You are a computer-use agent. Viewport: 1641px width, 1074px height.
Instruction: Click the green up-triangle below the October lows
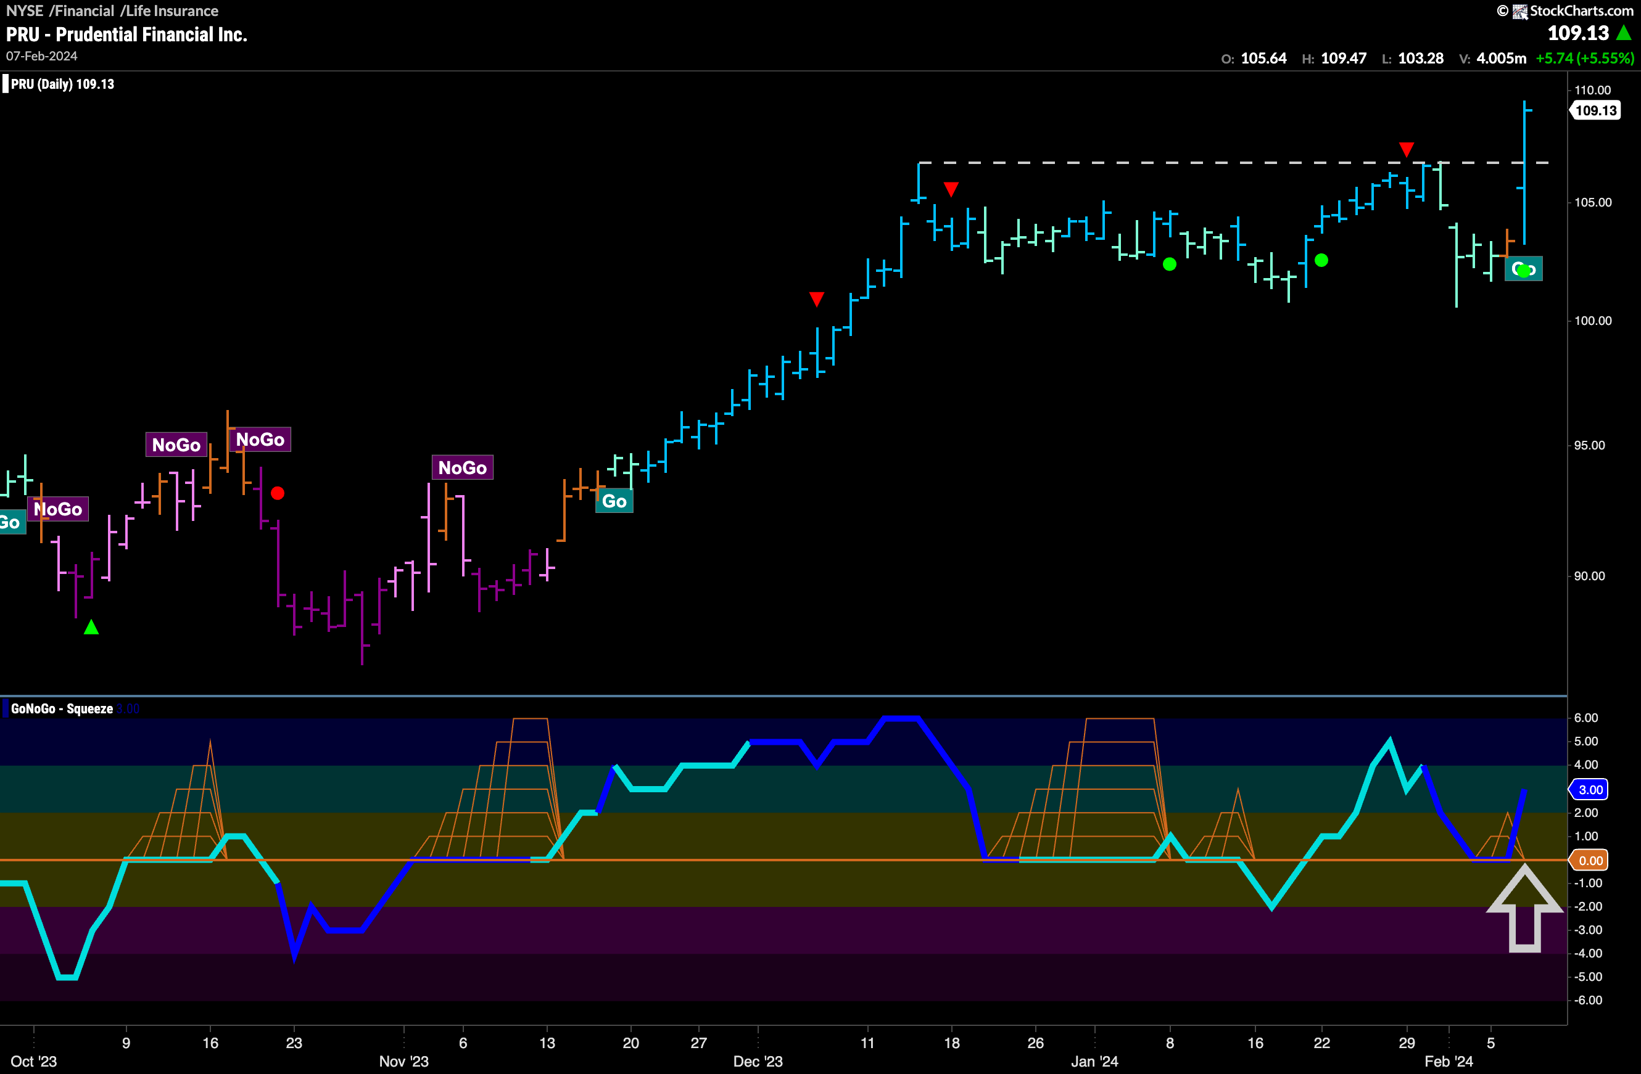[x=91, y=627]
